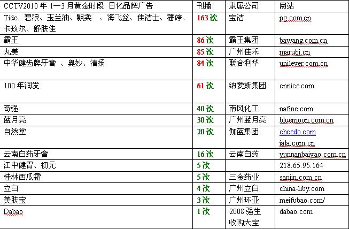This screenshot has height=229, width=349.
Task: Select the 联合利华 company cell
Action: 244,63
